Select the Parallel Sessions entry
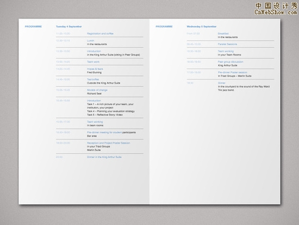This screenshot has width=299, height=225. pyautogui.click(x=227, y=44)
